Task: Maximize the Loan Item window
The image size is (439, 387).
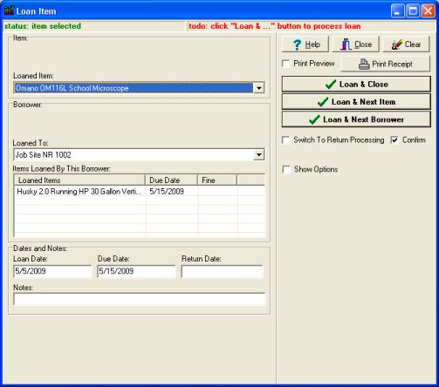Action: 413,11
